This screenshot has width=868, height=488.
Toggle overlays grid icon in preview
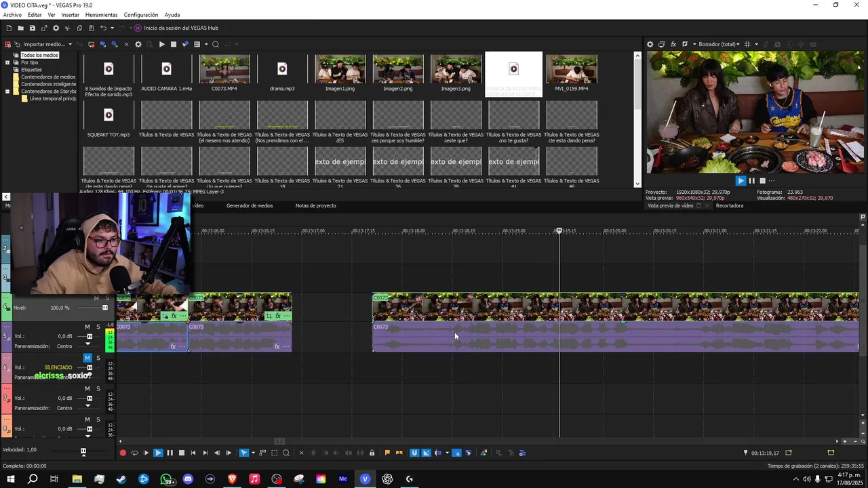pyautogui.click(x=747, y=44)
